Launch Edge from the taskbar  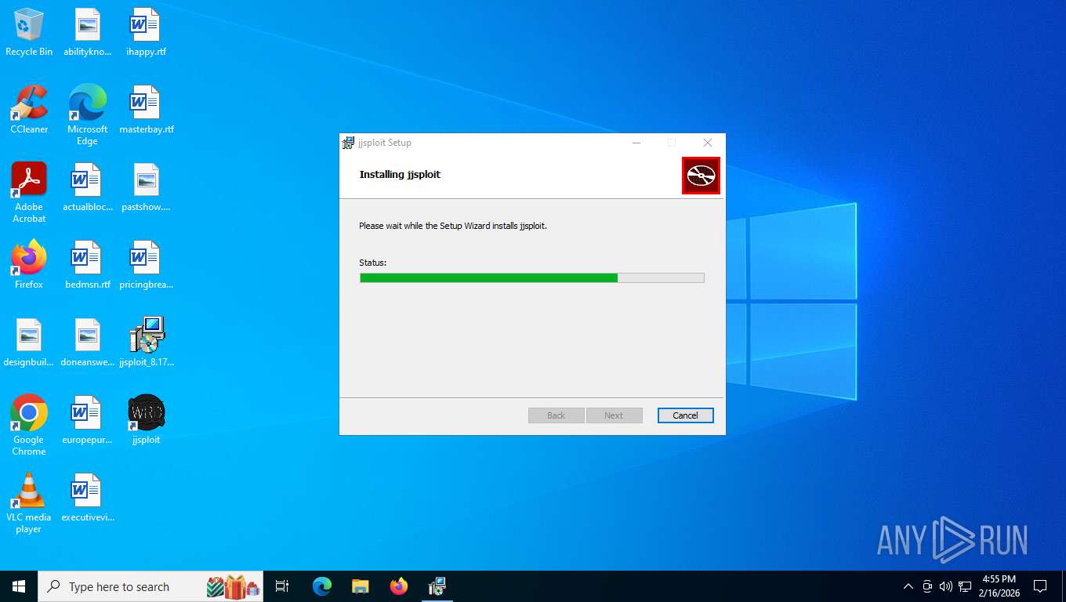point(322,586)
